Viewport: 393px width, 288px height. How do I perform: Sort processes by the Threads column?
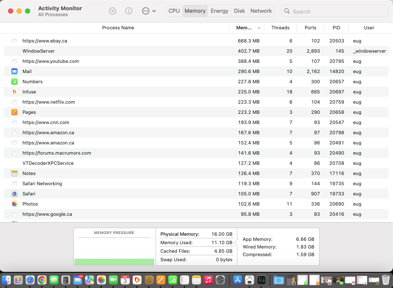point(280,28)
